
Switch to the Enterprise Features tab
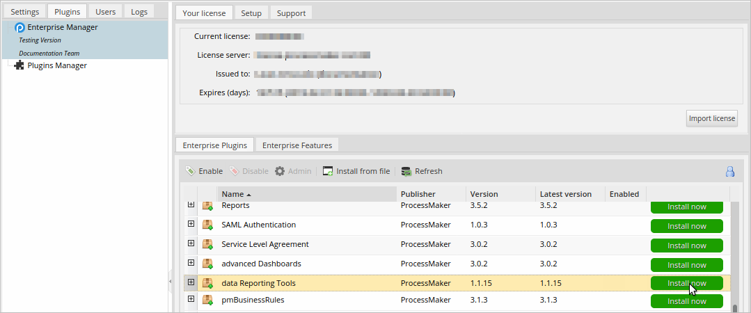297,145
